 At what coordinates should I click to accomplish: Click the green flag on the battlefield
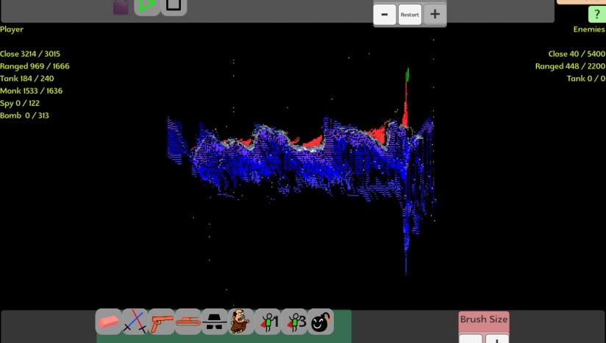[x=407, y=75]
